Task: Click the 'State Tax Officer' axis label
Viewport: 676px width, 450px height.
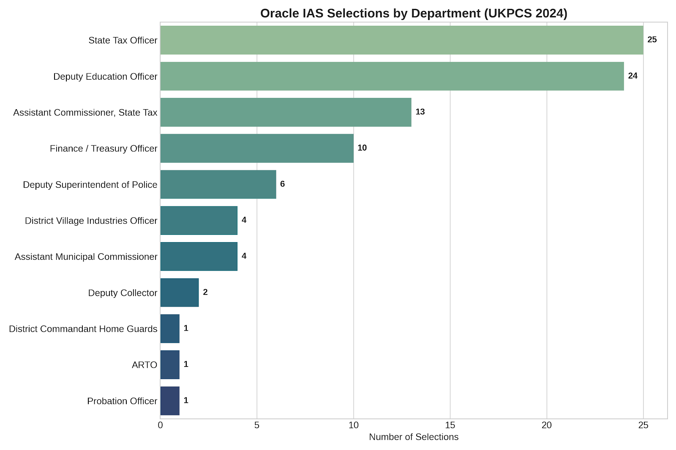Action: pos(123,40)
